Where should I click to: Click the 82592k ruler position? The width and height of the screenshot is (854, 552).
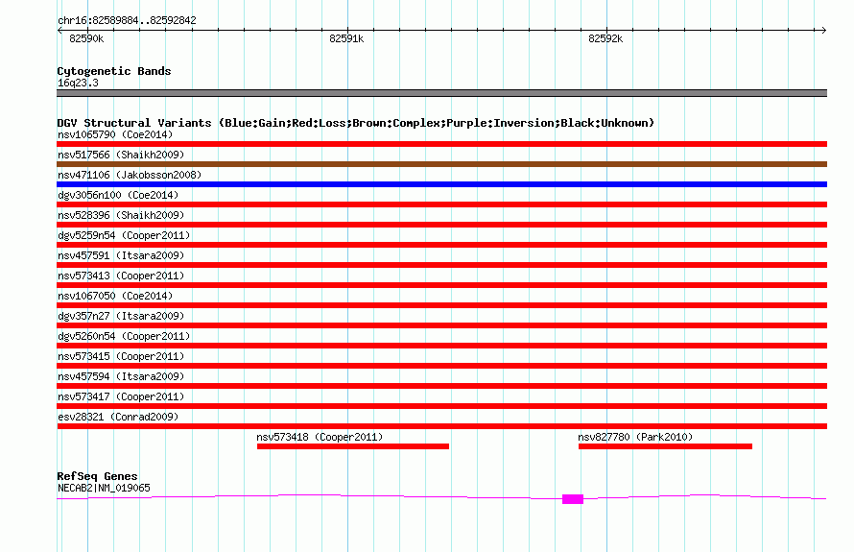tap(605, 38)
